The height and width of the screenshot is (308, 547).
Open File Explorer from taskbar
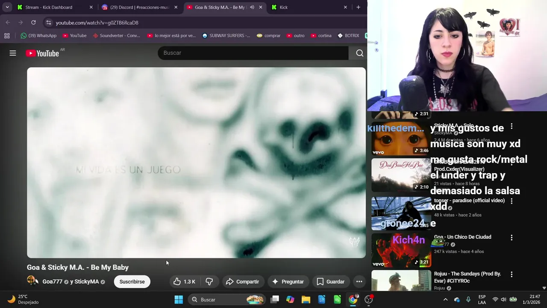306,299
